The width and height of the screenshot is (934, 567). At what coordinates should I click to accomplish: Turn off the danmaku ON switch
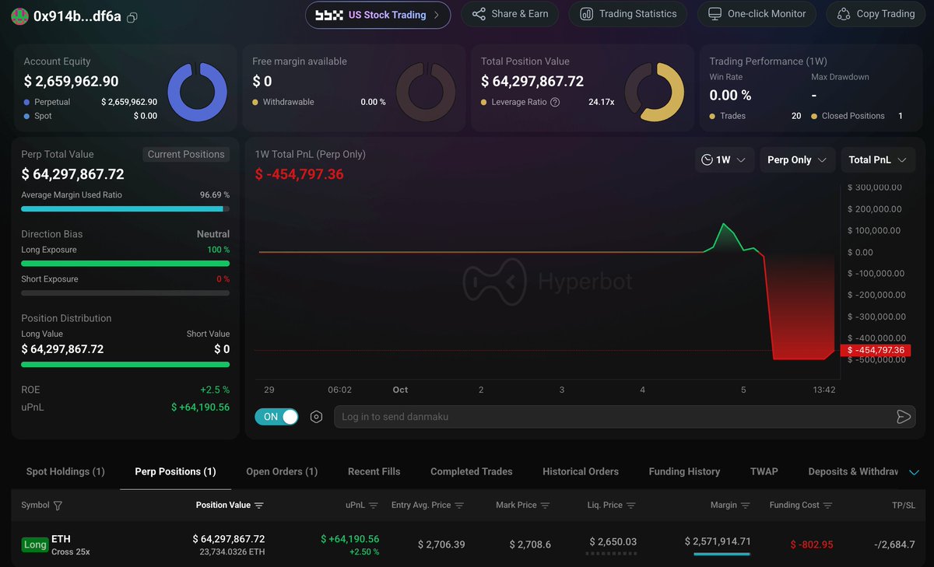pos(276,417)
